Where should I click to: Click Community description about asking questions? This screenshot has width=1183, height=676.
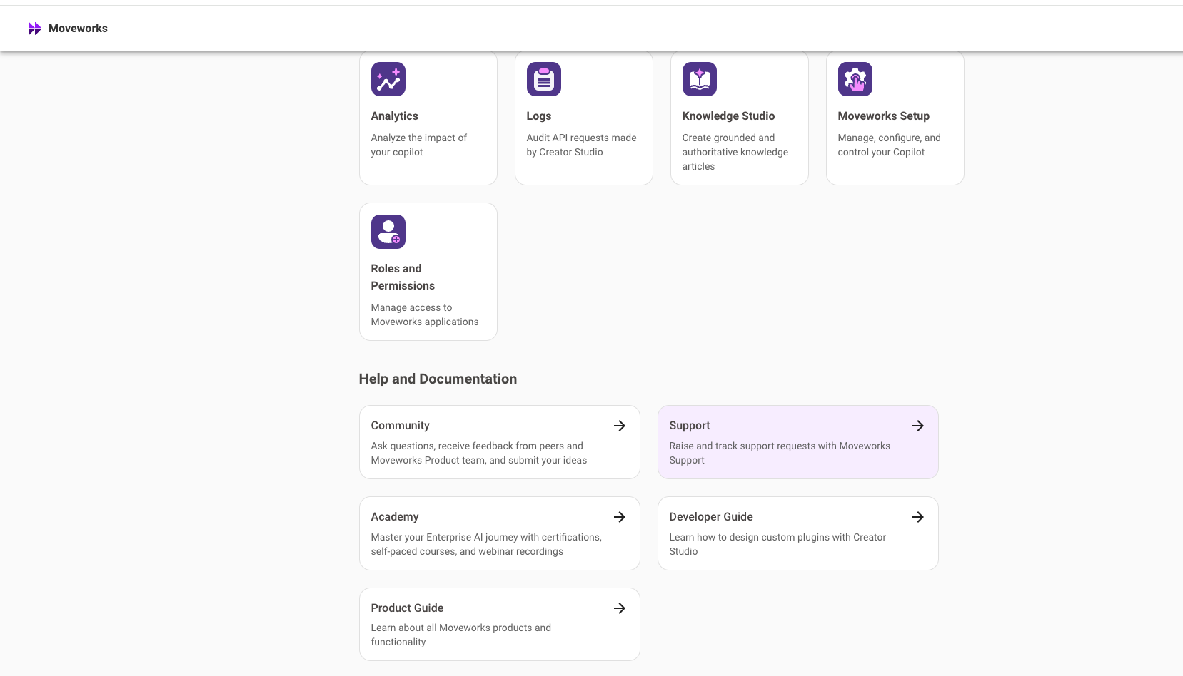(479, 453)
